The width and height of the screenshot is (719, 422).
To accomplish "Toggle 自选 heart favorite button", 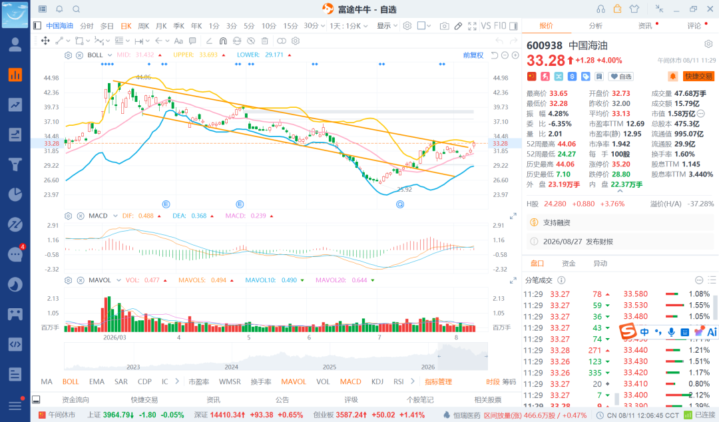I will pos(620,77).
